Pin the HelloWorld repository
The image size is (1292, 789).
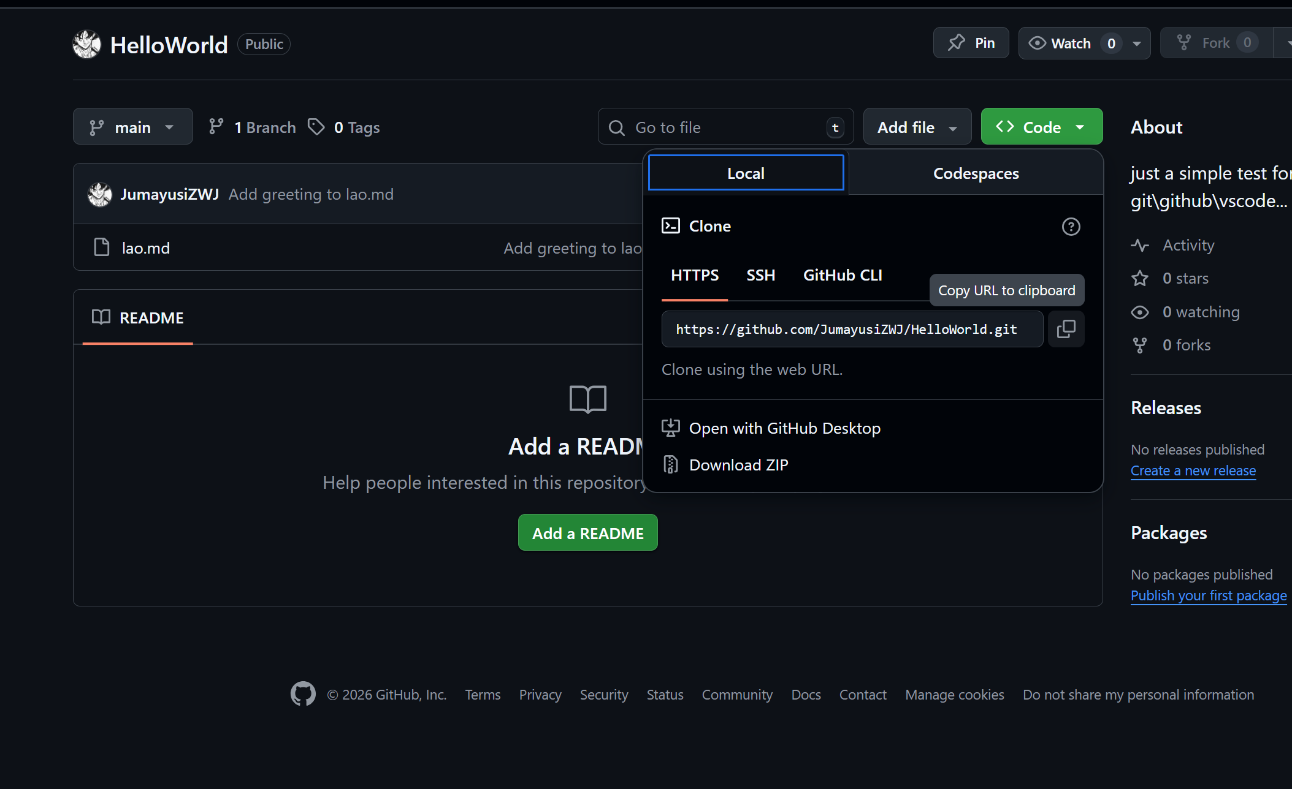coord(971,43)
